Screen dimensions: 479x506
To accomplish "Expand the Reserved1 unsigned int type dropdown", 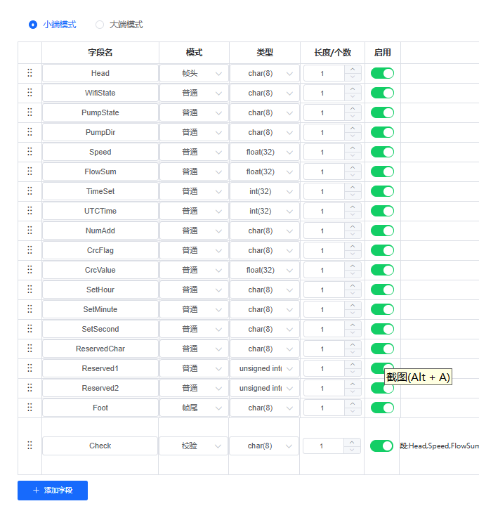I will pyautogui.click(x=264, y=368).
